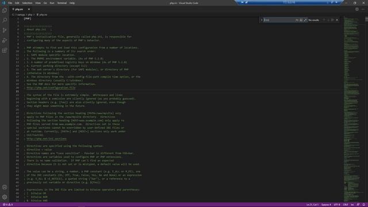Go to next match in find widget
This screenshot has width=368, height=207.
pyautogui.click(x=328, y=20)
